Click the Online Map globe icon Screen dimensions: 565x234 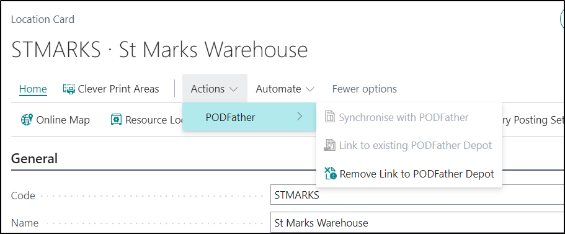click(x=27, y=120)
